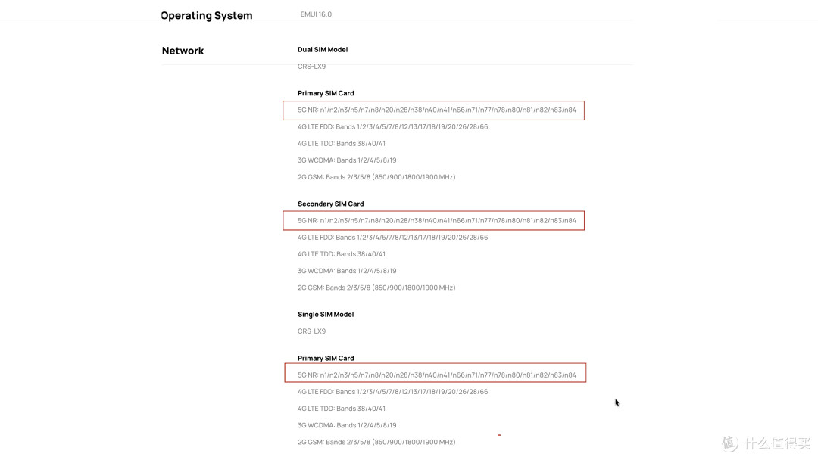Click CRS-LX9 under Dual SIM Model

click(x=311, y=66)
